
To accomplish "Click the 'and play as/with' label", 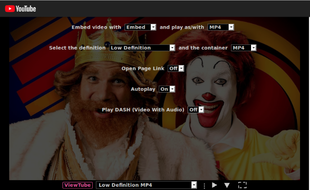I will [182, 27].
